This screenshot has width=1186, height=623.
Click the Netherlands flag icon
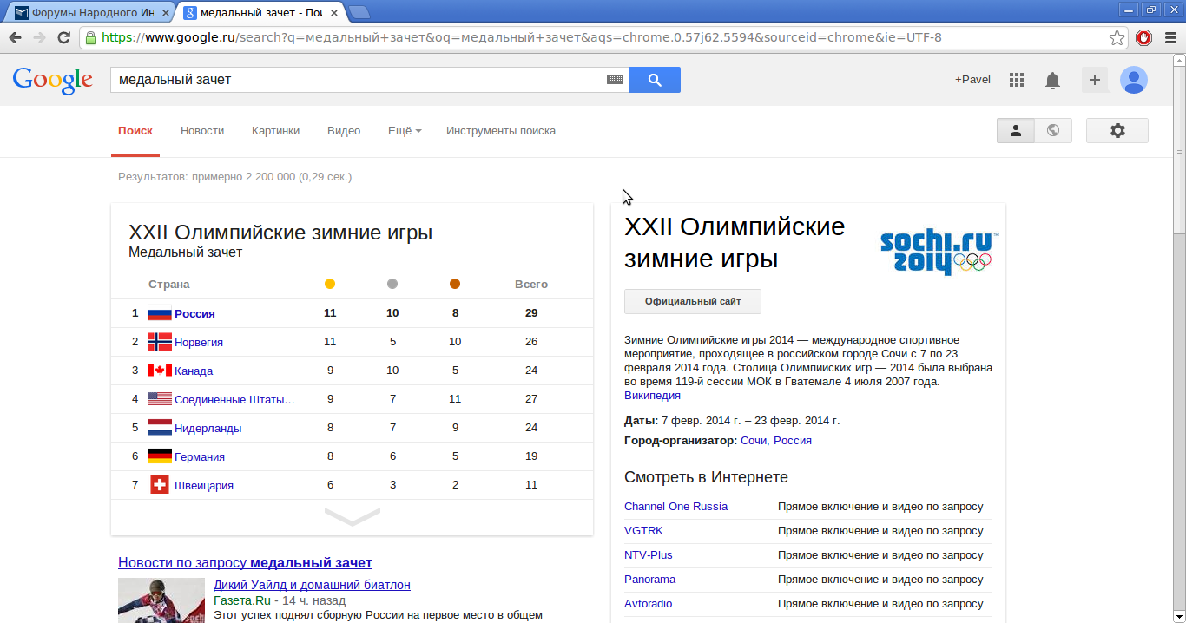click(x=160, y=428)
